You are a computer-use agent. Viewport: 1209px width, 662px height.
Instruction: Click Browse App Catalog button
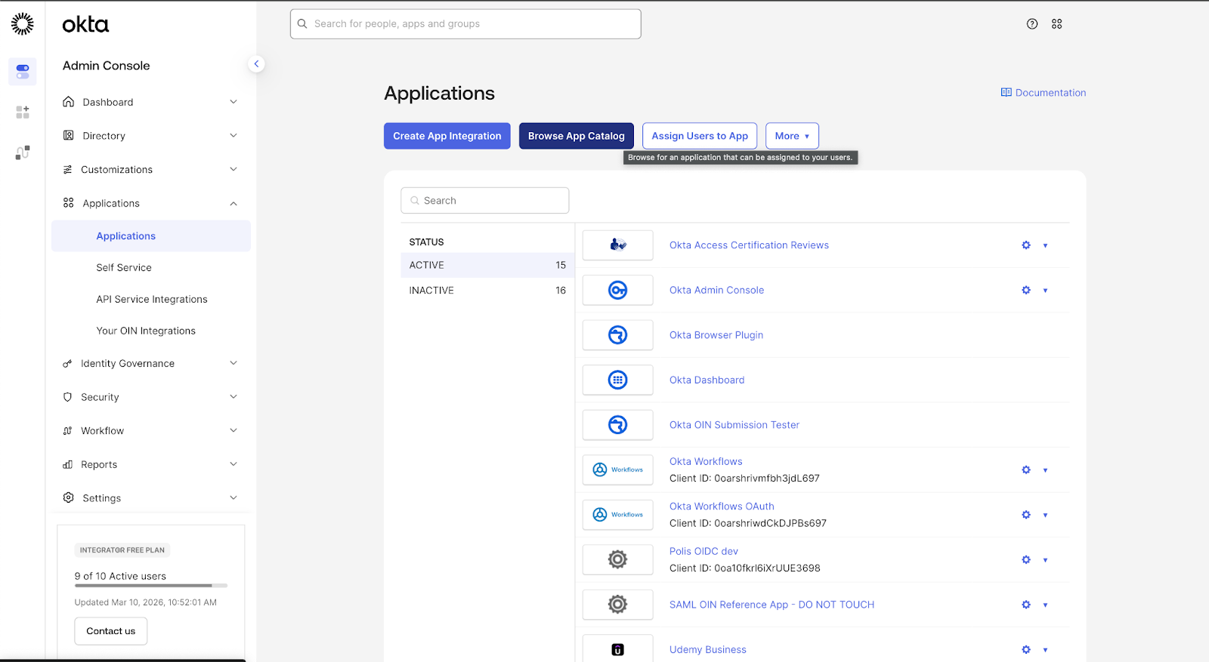(577, 136)
